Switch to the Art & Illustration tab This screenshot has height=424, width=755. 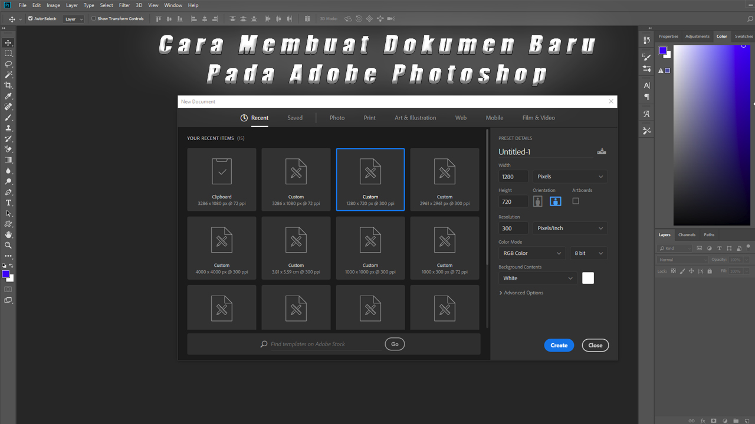click(415, 118)
